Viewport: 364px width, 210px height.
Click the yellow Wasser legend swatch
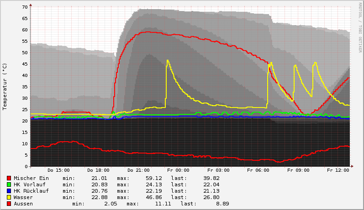(x=9, y=197)
